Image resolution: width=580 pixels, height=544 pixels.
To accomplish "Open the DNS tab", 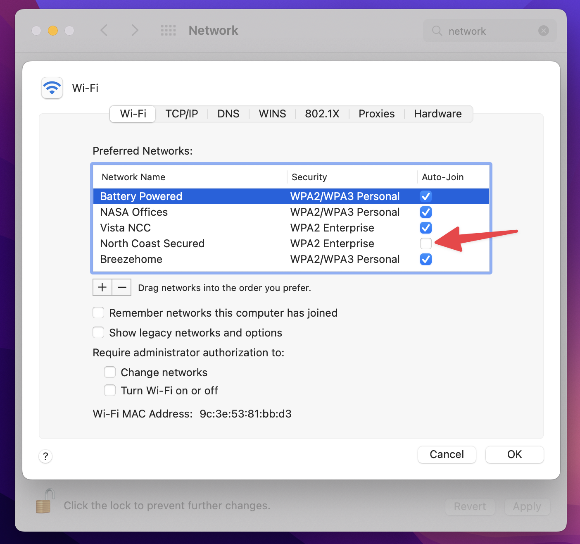I will coord(228,114).
